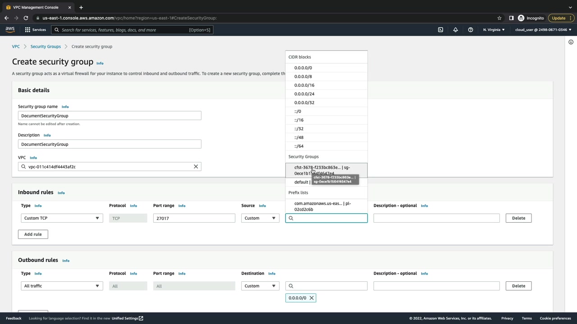The height and width of the screenshot is (324, 577).
Task: Bookmark this page with star icon
Action: 499,18
